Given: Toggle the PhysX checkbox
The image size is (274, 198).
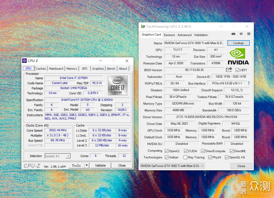Looking at the screenshot, I should tap(210, 157).
